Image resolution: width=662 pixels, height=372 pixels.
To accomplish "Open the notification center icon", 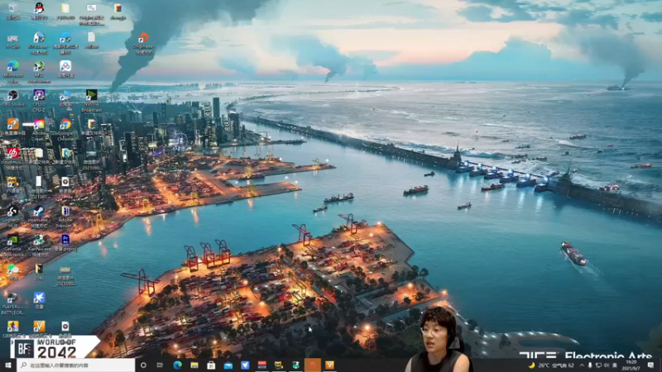I will [650, 365].
